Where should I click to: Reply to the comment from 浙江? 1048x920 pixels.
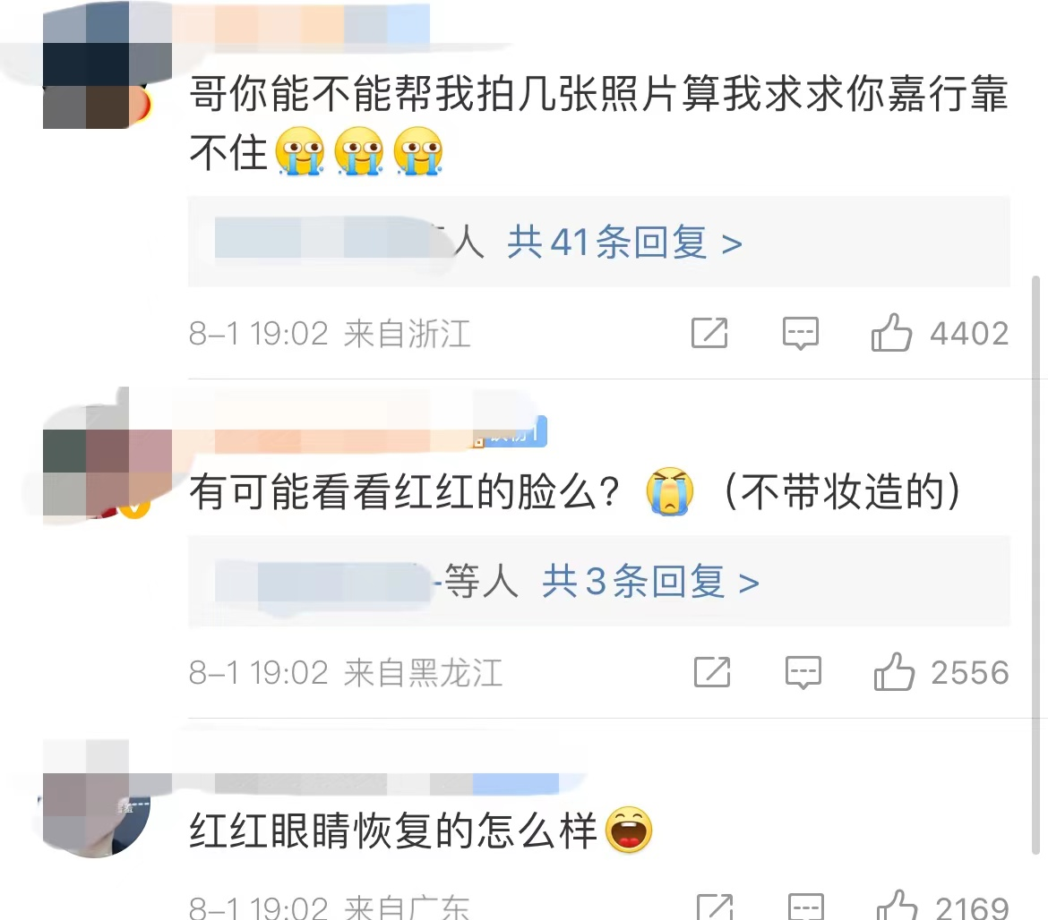pos(801,333)
